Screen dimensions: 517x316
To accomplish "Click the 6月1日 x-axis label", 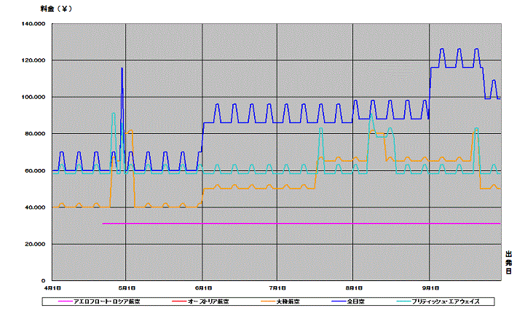I will [x=202, y=290].
